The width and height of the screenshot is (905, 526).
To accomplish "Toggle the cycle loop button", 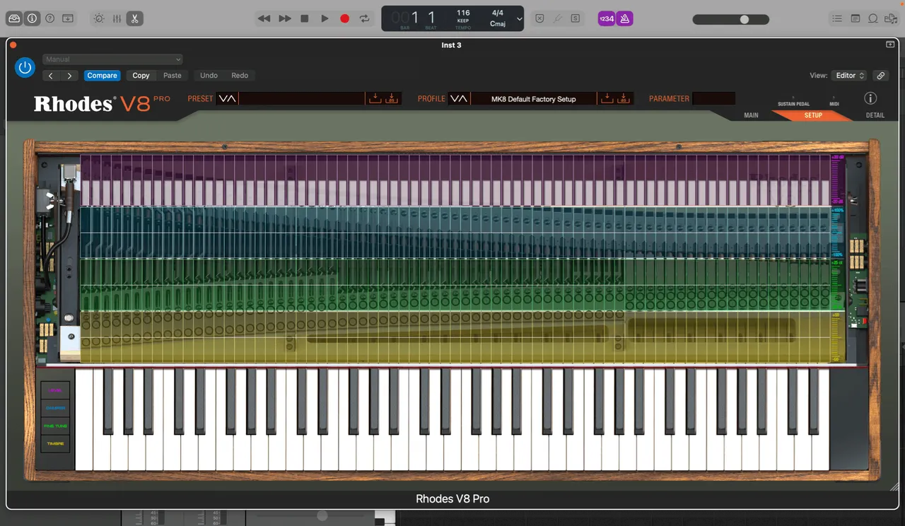I will [x=364, y=19].
